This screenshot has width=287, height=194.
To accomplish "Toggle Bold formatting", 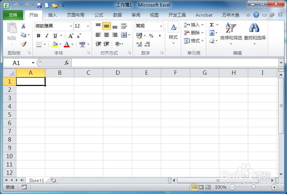I will (38, 36).
